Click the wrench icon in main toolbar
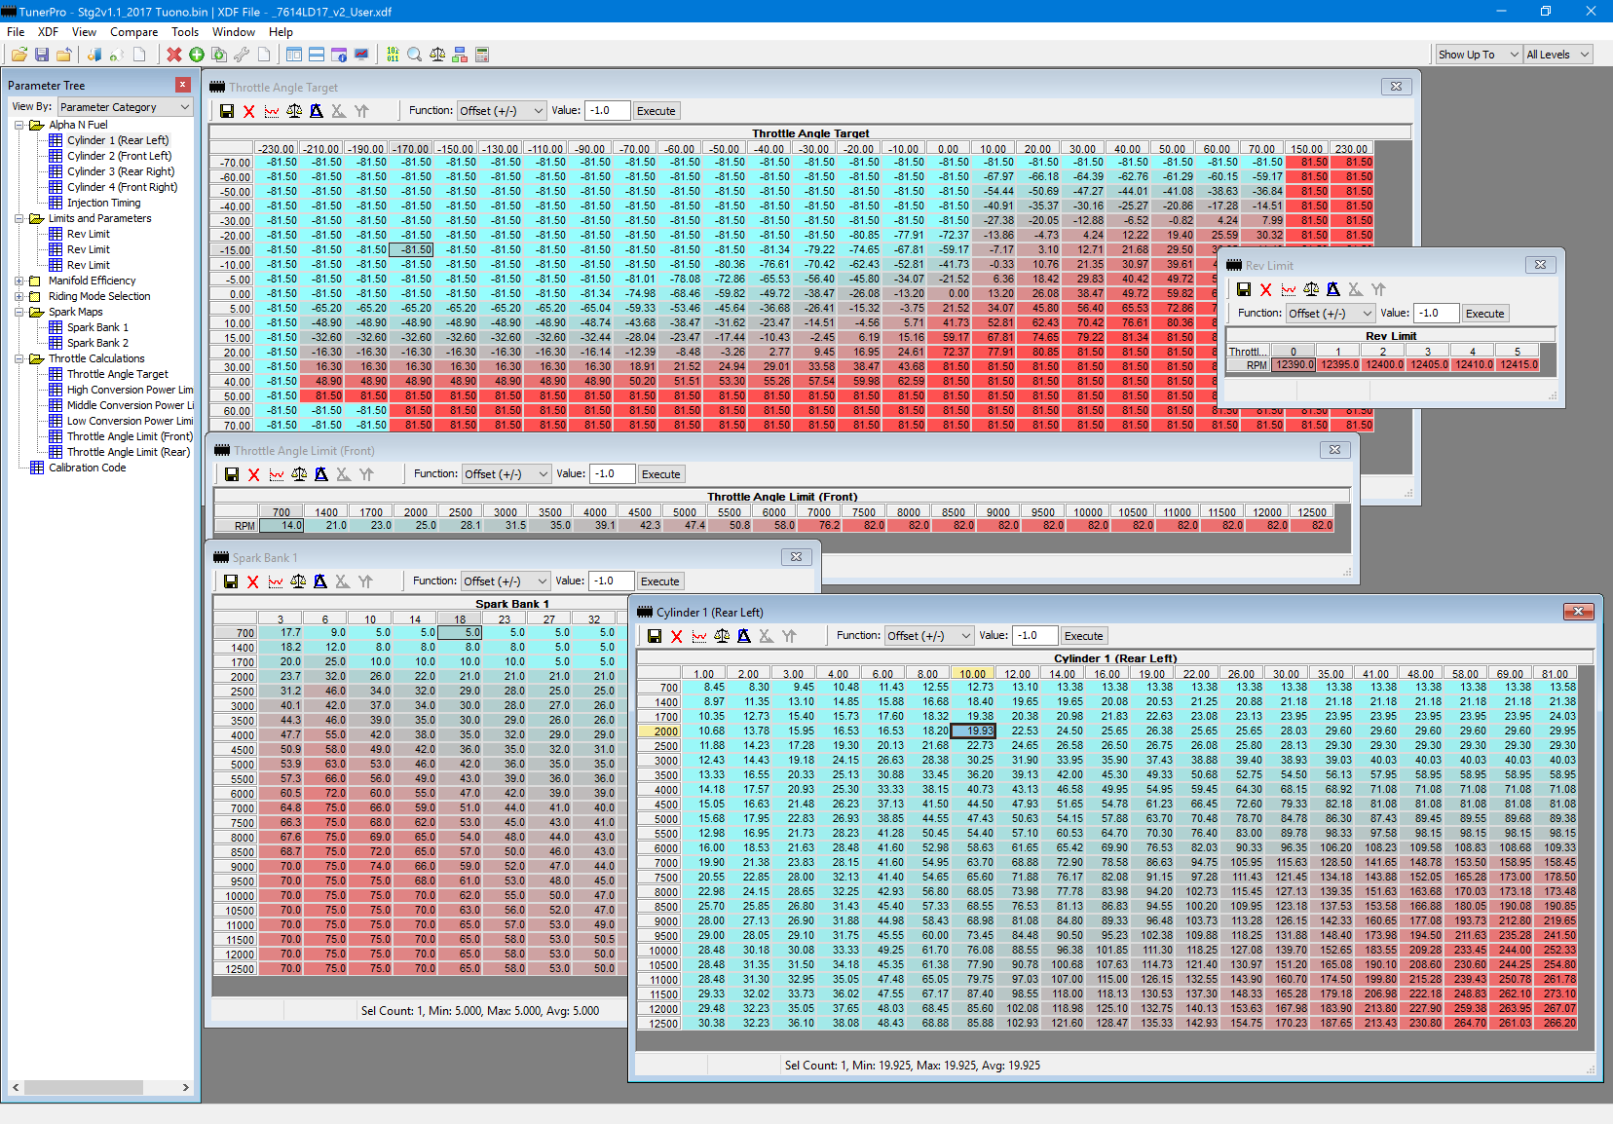The height and width of the screenshot is (1124, 1613). pos(242,55)
